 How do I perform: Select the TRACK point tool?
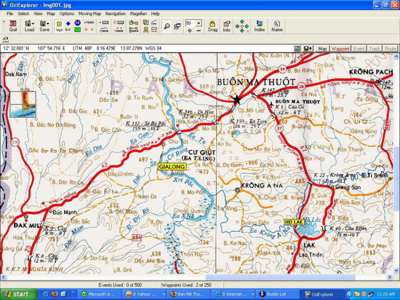click(x=89, y=23)
